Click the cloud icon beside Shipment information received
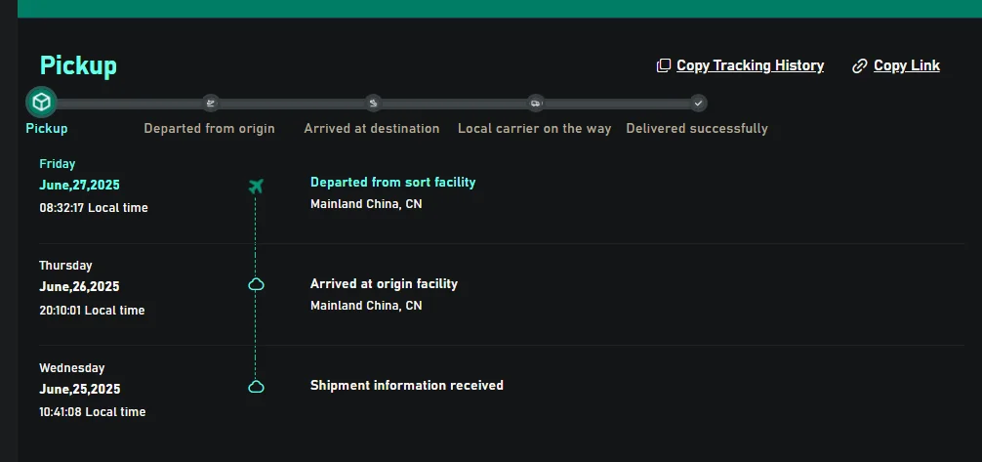 [256, 386]
